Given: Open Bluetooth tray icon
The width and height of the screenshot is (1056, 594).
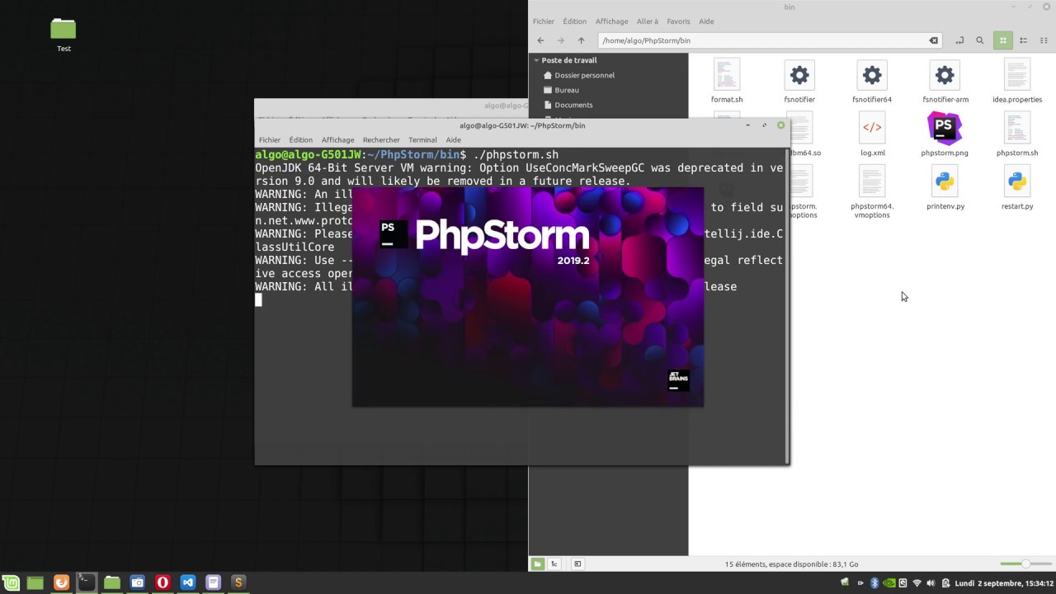Looking at the screenshot, I should click(x=874, y=583).
